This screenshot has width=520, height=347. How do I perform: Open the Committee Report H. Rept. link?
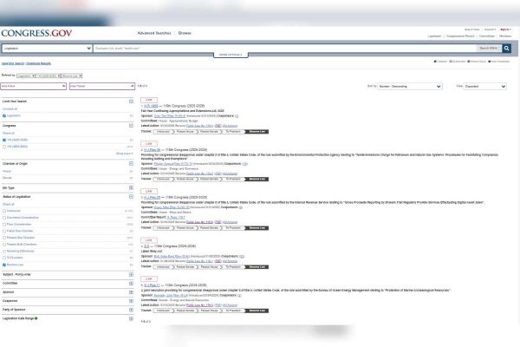click(176, 217)
